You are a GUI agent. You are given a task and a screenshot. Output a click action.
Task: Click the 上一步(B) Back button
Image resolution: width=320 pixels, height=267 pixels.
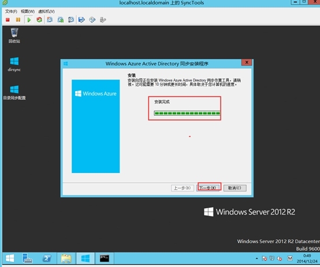click(183, 188)
